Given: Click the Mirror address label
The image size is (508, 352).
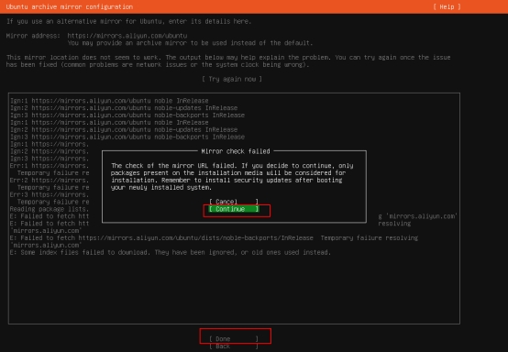Looking at the screenshot, I should (x=33, y=36).
